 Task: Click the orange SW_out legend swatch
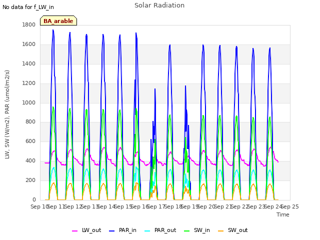(220, 231)
